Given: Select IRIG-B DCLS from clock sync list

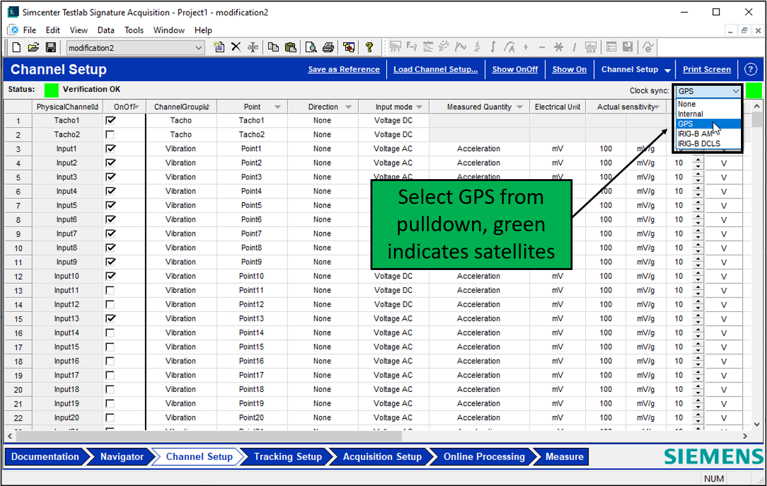Looking at the screenshot, I should pos(699,144).
